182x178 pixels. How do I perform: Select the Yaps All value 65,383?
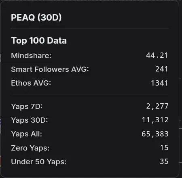(x=155, y=134)
